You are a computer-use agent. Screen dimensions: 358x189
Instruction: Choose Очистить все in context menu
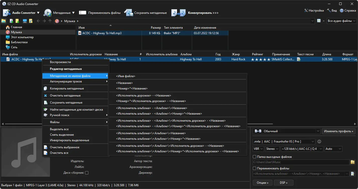pyautogui.click(x=76, y=153)
